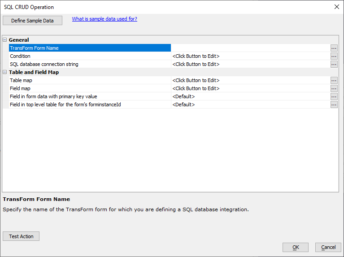Click the Test Action button

pyautogui.click(x=21, y=236)
